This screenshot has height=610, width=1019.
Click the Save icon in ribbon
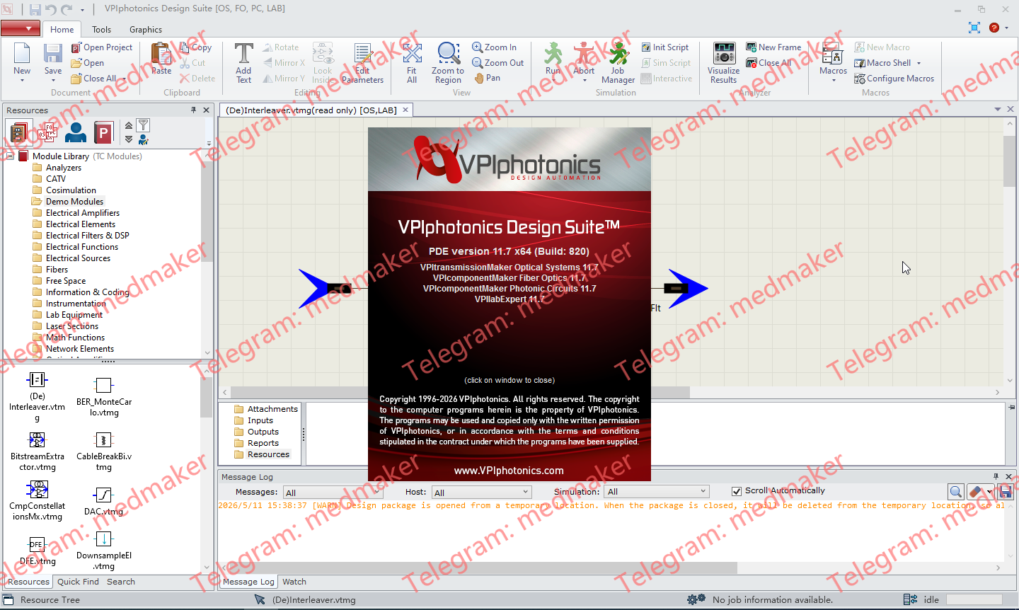[53, 54]
